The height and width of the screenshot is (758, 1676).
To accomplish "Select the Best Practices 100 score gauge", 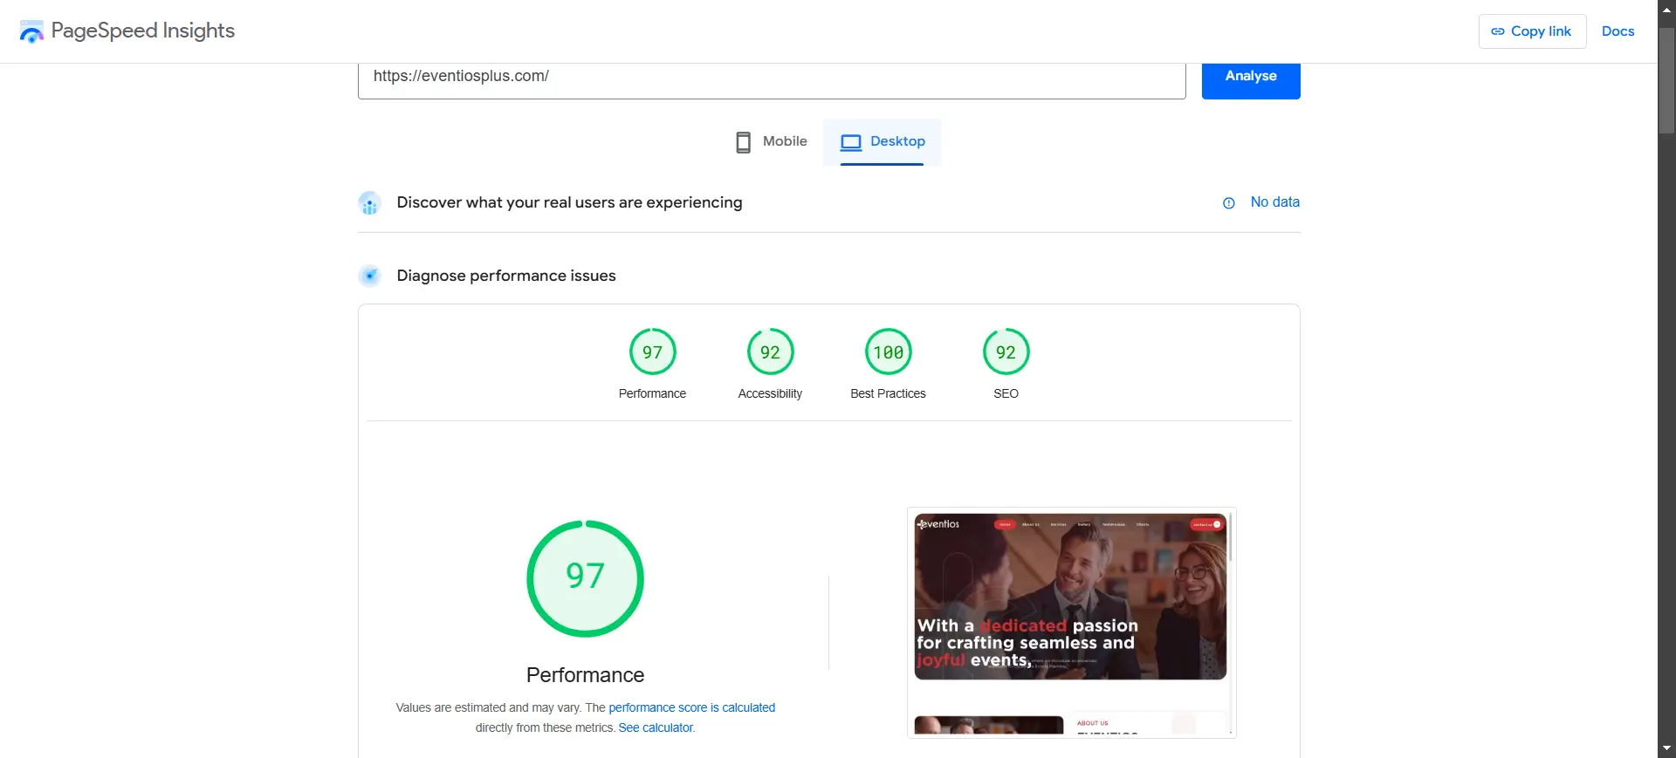I will (889, 352).
